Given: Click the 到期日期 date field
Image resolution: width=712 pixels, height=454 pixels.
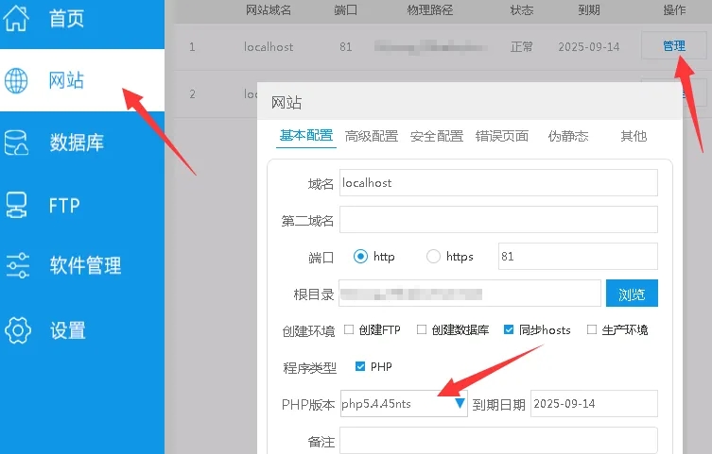Looking at the screenshot, I should (593, 404).
